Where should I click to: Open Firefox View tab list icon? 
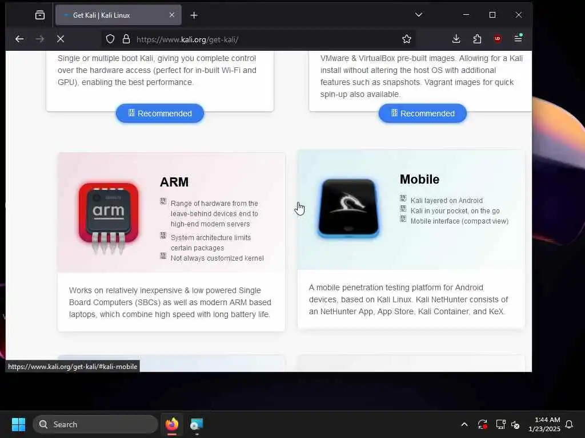[40, 15]
